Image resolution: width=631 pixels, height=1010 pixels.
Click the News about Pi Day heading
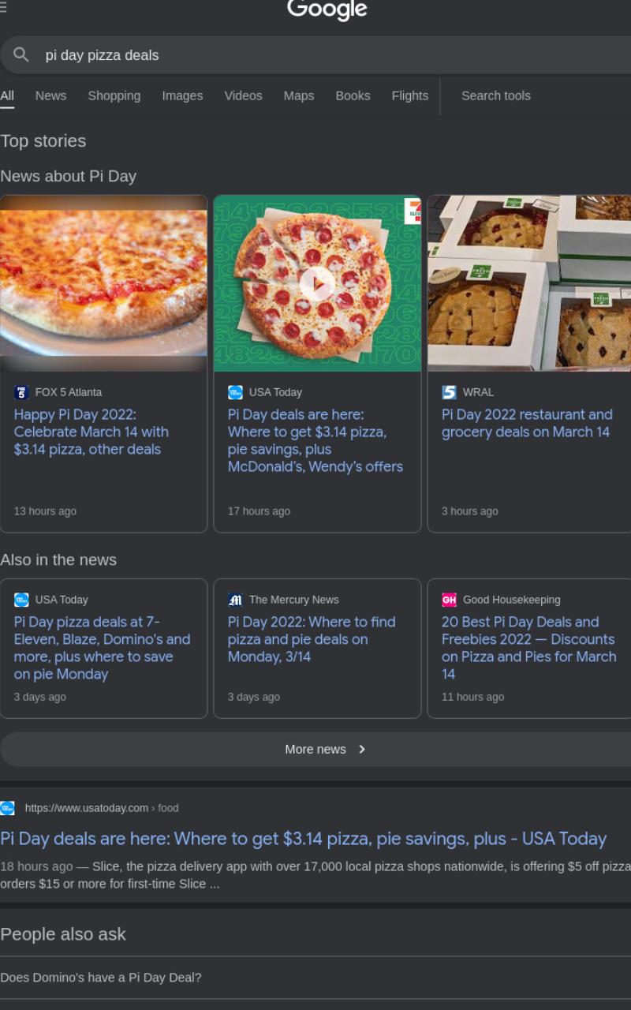pos(69,176)
